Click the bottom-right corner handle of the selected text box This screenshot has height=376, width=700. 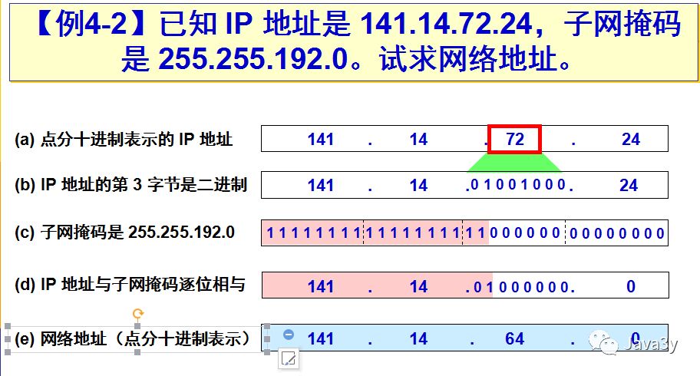coord(267,352)
